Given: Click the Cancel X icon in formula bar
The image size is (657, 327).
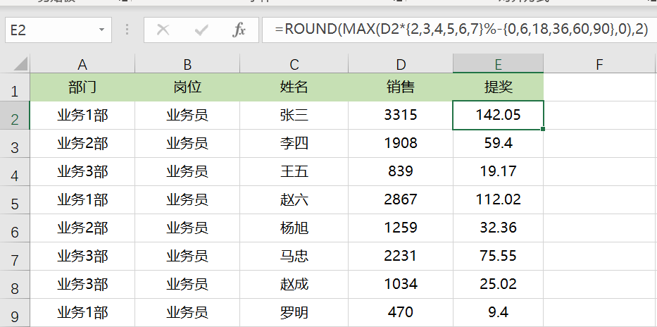Looking at the screenshot, I should pyautogui.click(x=163, y=30).
